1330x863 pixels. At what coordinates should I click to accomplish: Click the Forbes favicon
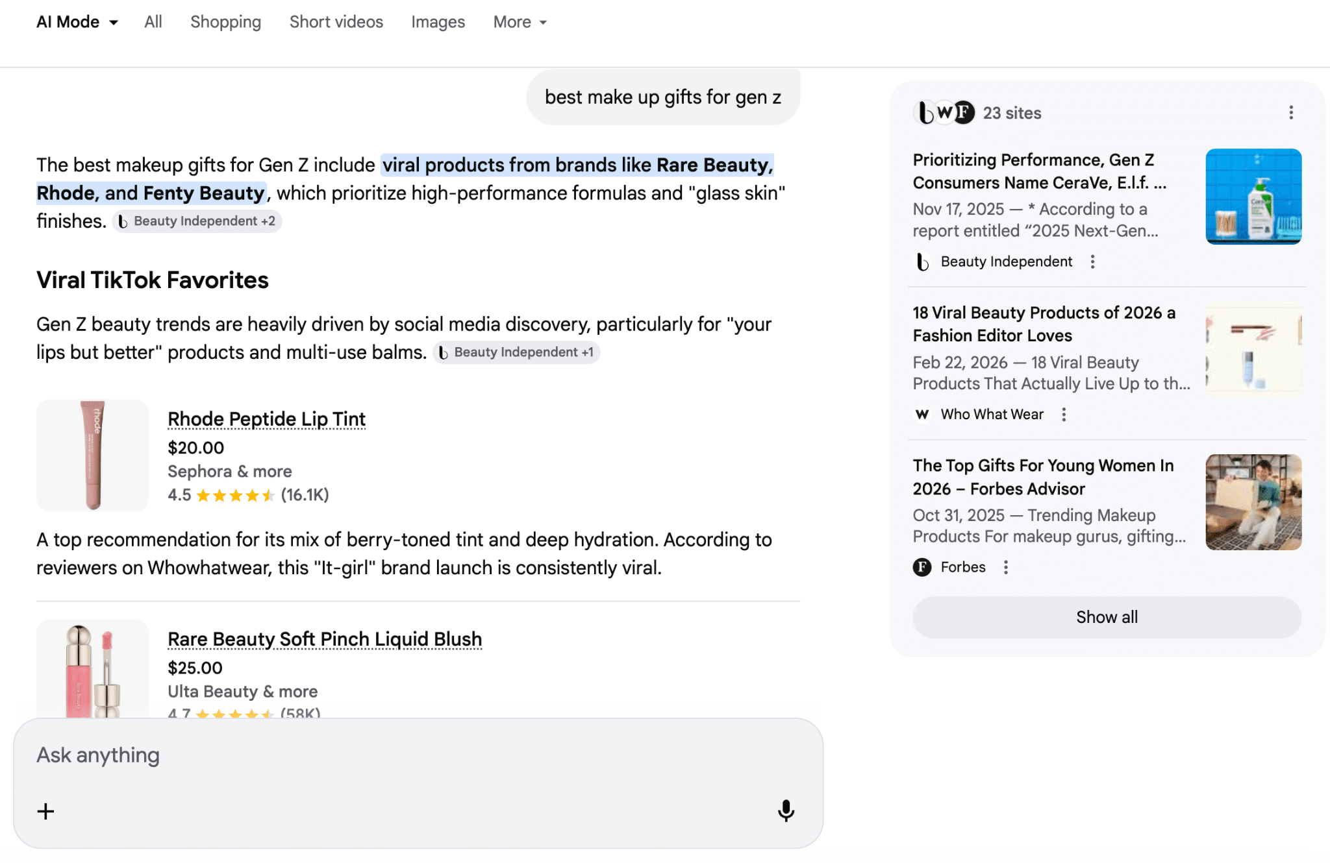[x=922, y=567]
